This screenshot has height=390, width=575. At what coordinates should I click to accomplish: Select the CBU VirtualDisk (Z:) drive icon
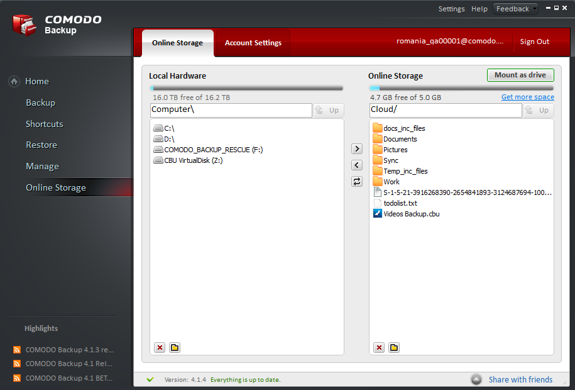click(x=158, y=160)
